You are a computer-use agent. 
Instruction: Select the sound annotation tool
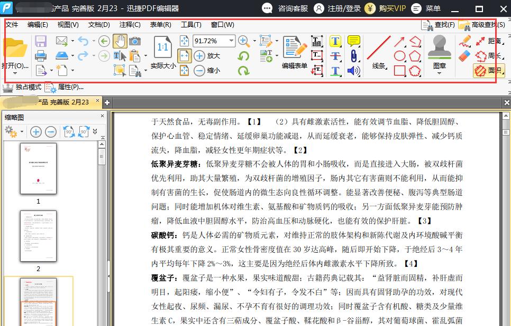pos(352,70)
